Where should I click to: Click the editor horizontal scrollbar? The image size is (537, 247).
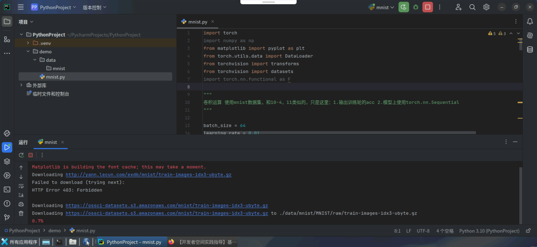[x=337, y=133]
